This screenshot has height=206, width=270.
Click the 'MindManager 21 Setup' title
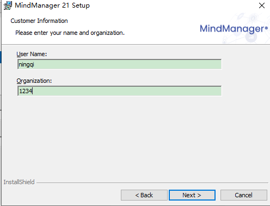pos(52,5)
